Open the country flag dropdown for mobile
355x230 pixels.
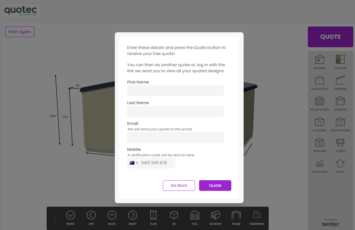point(134,163)
